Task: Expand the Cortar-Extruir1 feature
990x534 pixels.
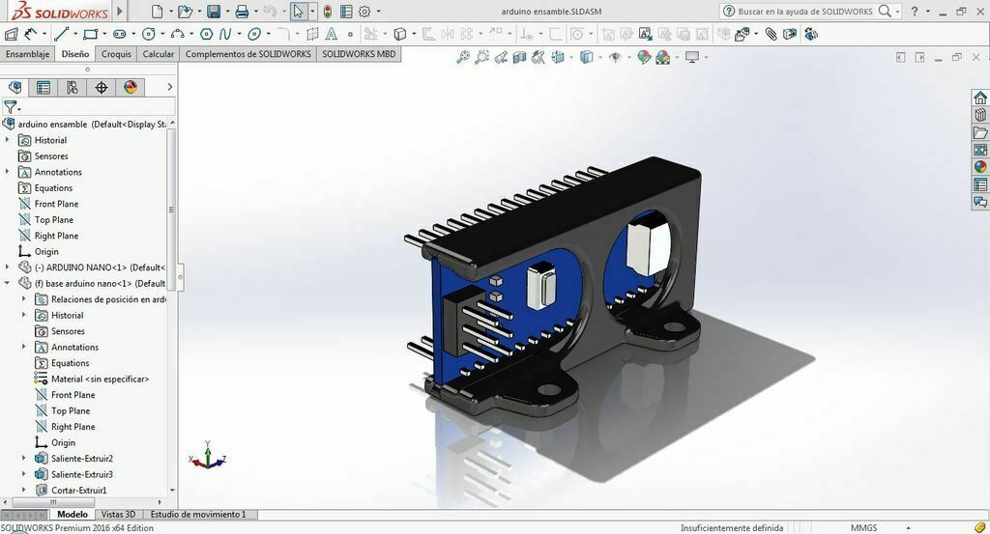Action: pos(24,490)
